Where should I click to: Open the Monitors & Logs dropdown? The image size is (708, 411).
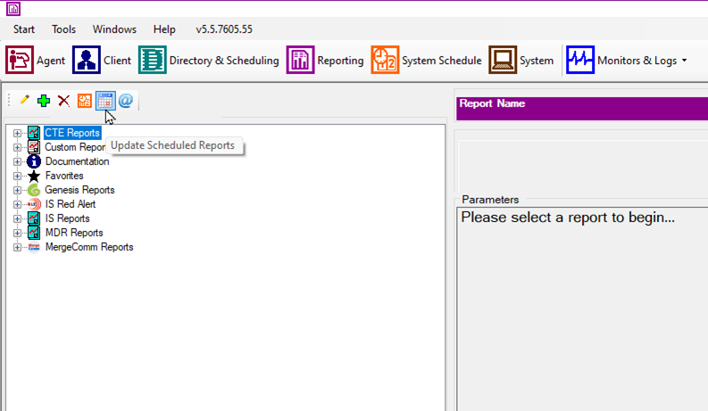point(627,61)
